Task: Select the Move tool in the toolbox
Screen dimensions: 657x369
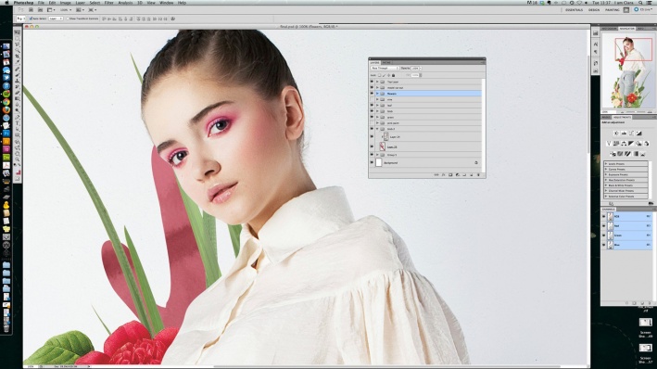Action: coord(18,32)
